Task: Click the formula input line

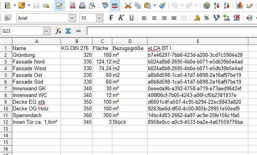Action: (172, 31)
